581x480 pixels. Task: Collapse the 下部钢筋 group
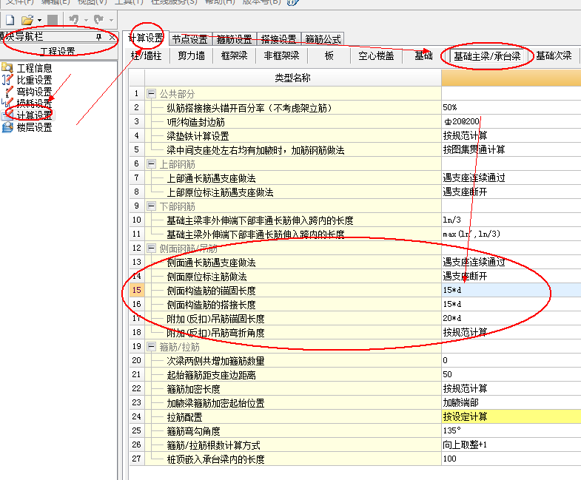coord(151,206)
